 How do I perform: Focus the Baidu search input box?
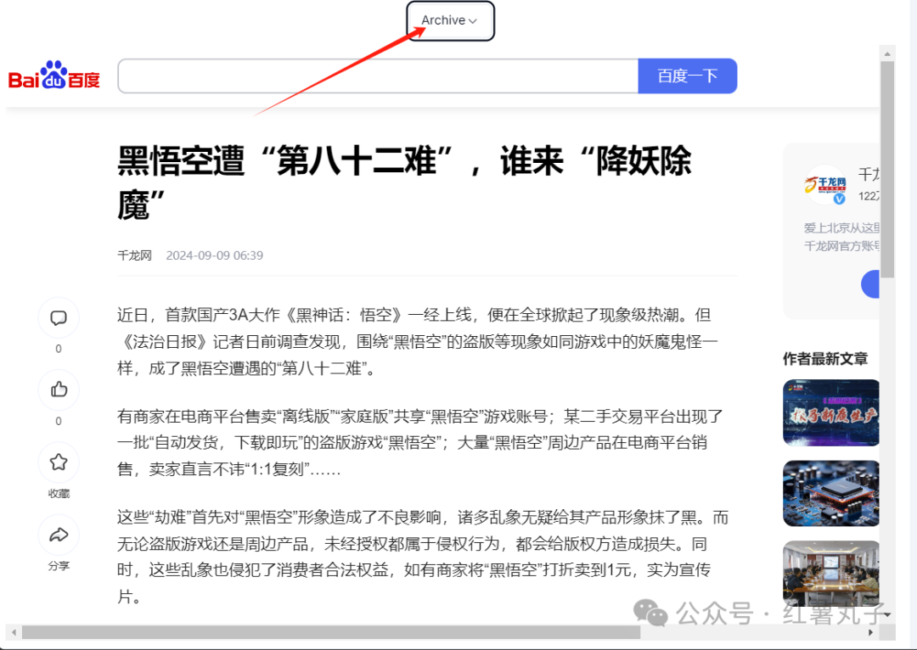(378, 76)
